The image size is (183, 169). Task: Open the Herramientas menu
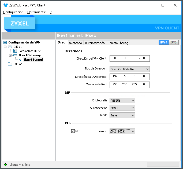coord(37,12)
